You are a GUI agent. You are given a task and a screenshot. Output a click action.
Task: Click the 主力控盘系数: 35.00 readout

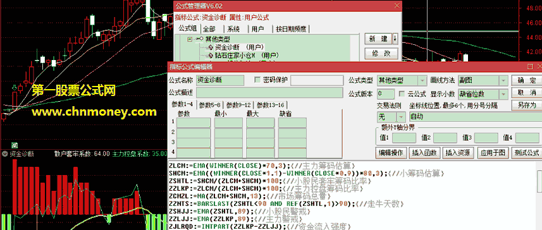[140, 154]
